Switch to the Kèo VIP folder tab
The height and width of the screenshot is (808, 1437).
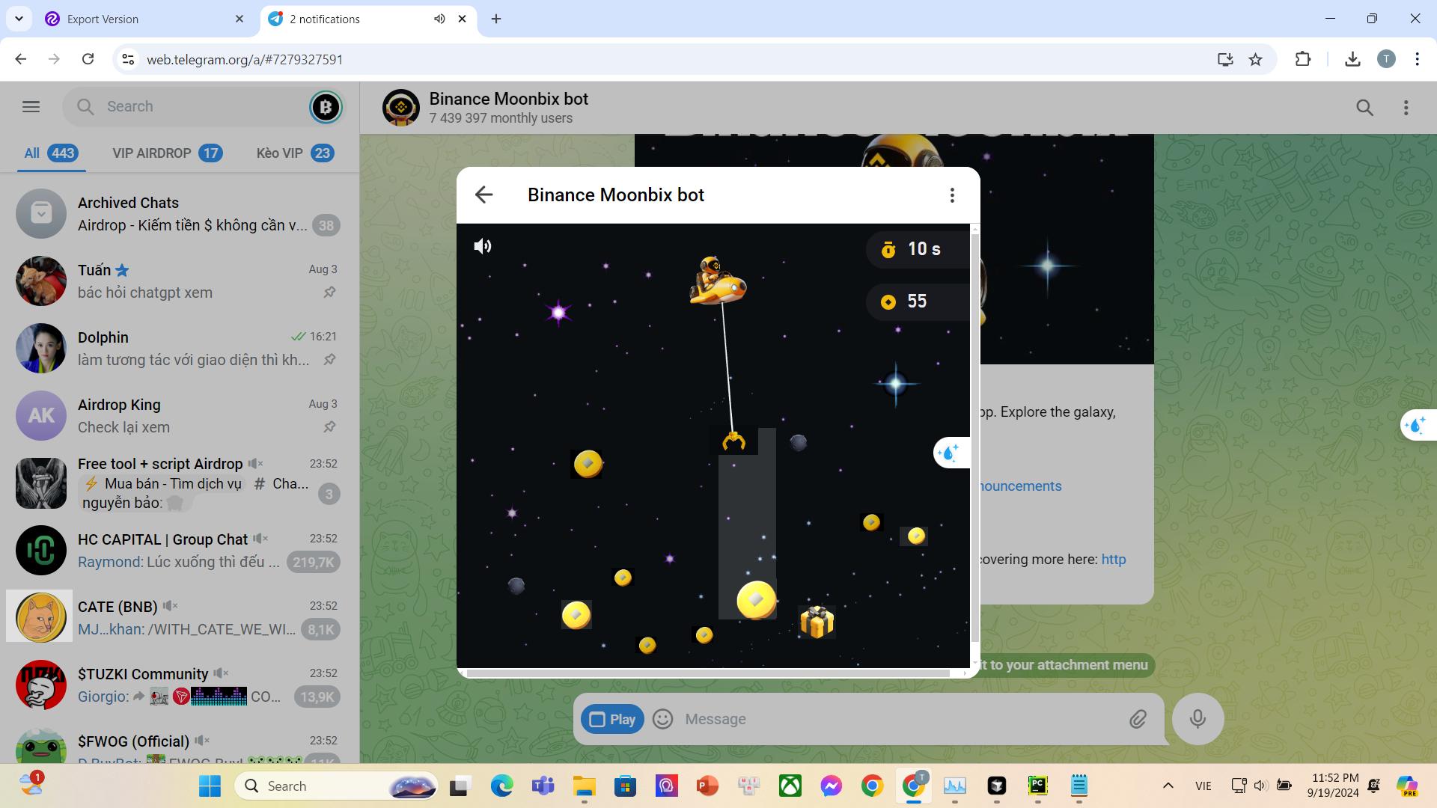click(295, 153)
